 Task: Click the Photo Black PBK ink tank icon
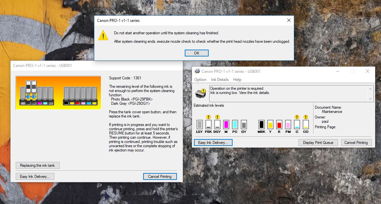click(x=208, y=124)
